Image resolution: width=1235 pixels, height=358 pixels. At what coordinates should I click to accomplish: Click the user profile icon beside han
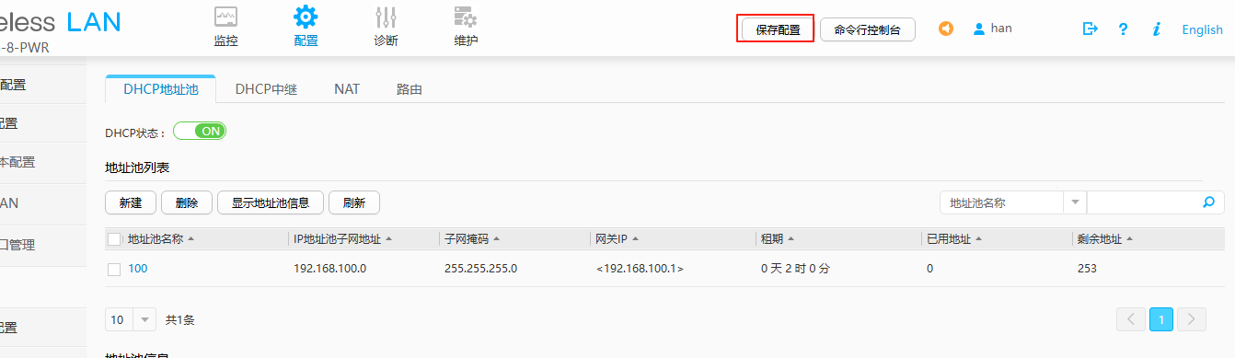tap(979, 29)
